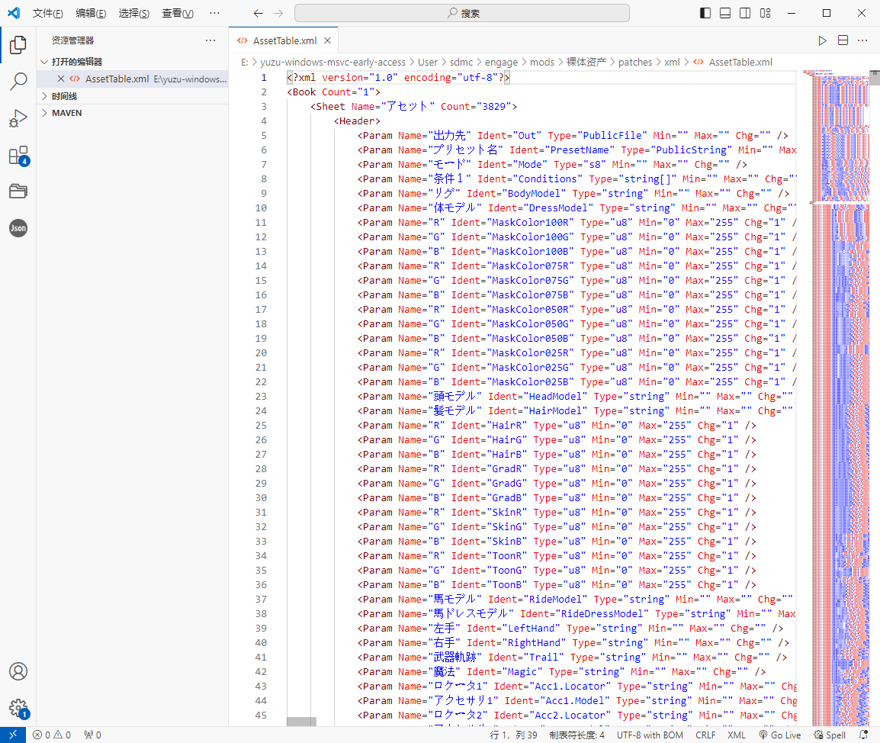Open the 文件(F) menu
Viewport: 880px width, 743px height.
pyautogui.click(x=48, y=13)
